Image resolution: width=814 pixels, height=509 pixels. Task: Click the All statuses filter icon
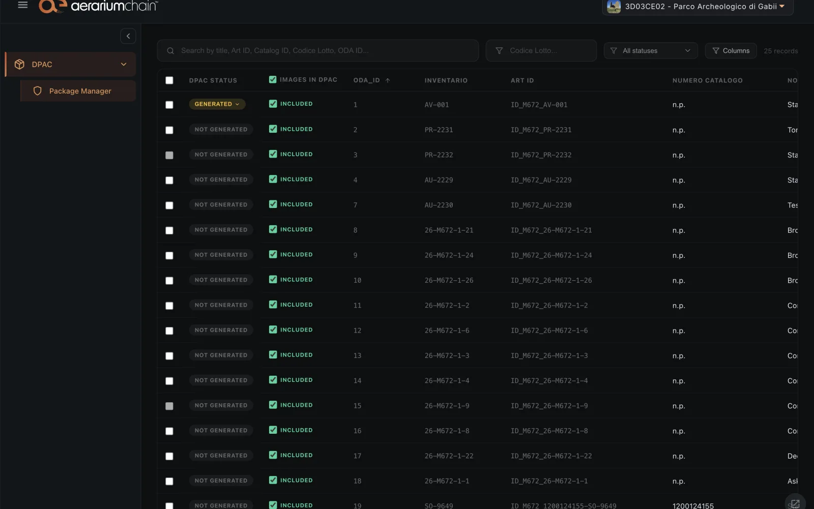click(x=614, y=51)
